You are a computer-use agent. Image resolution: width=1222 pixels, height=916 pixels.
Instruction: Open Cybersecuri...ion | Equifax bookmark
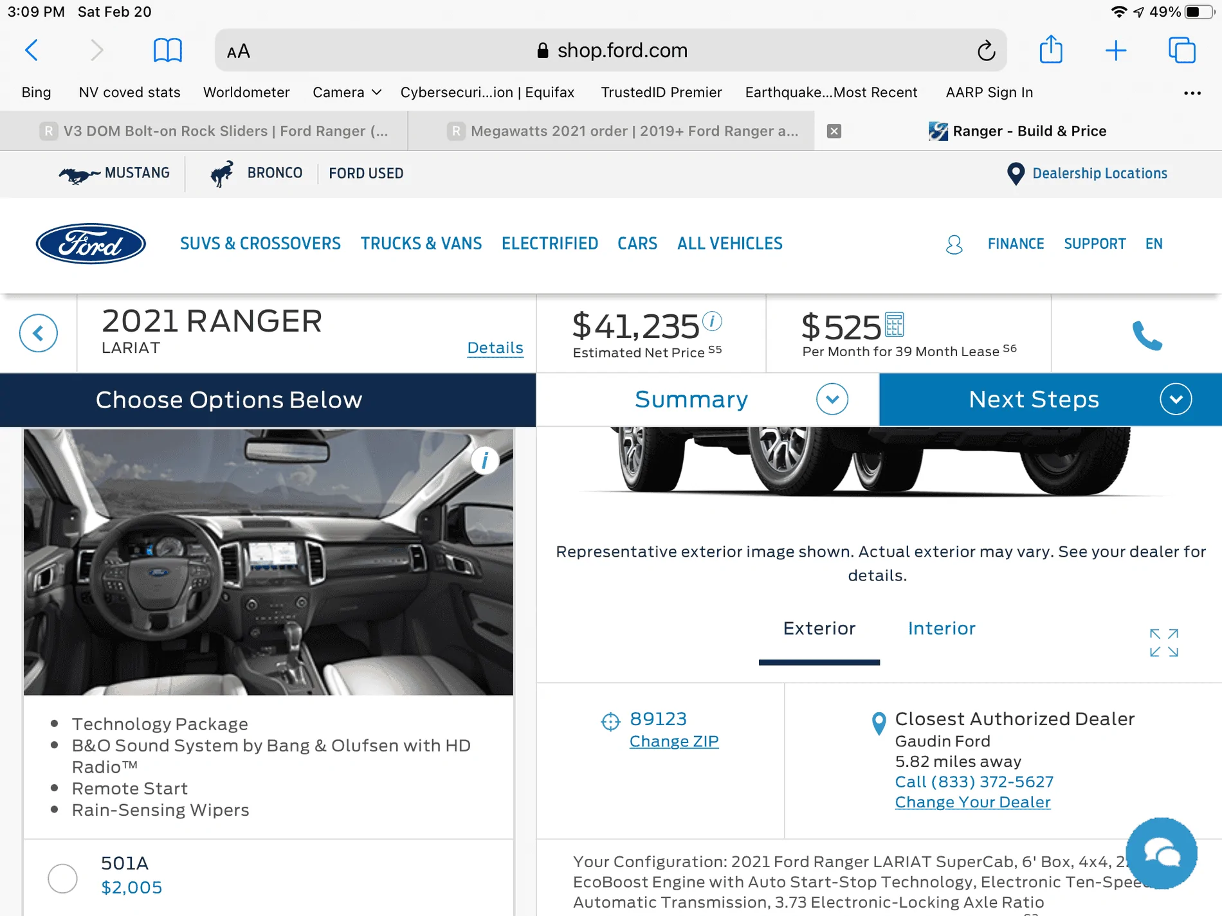click(487, 93)
